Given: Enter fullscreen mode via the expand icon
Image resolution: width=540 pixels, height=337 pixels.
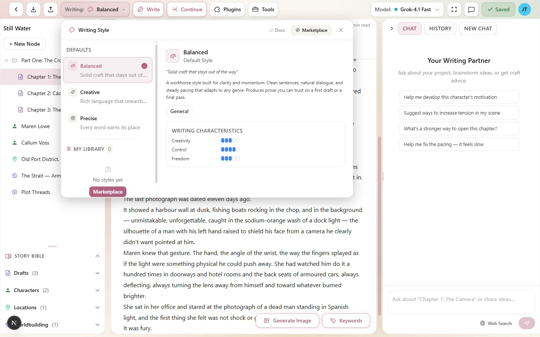Looking at the screenshot, I should click(x=454, y=9).
